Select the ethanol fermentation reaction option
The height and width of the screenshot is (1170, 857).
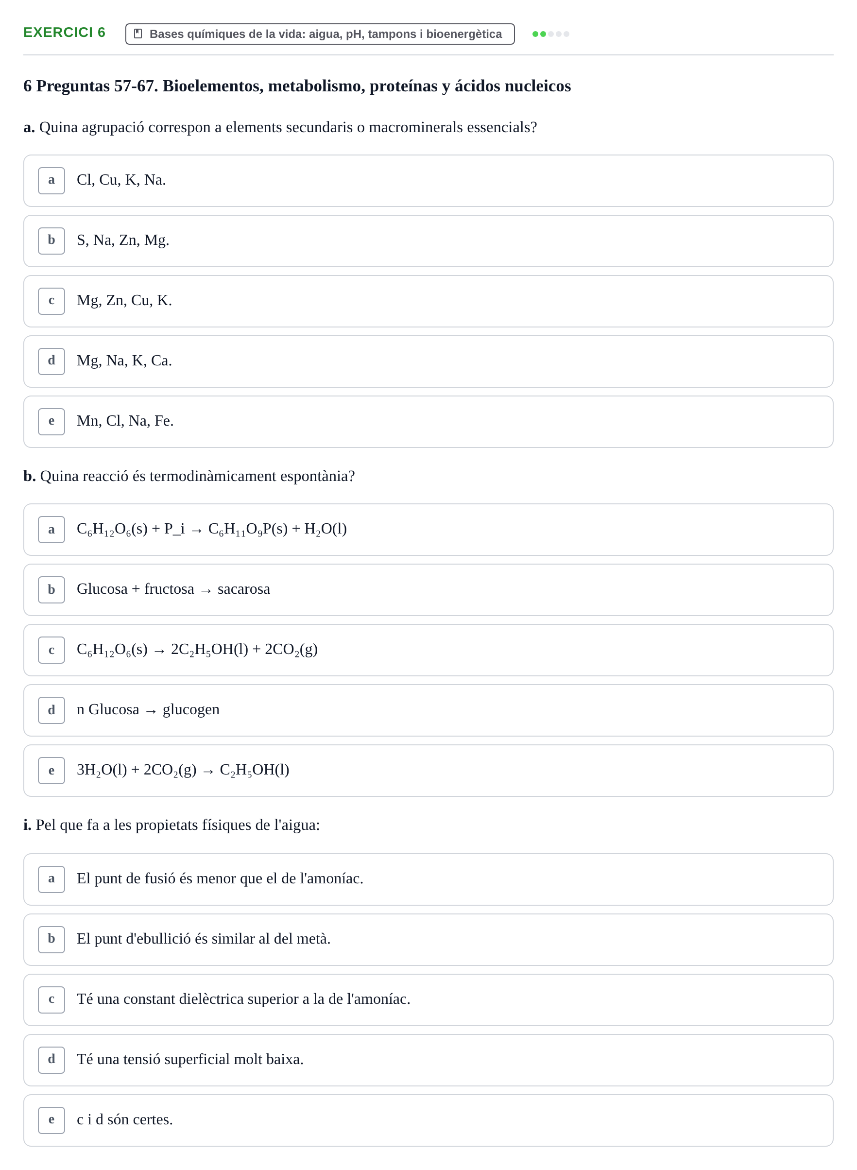pos(428,650)
